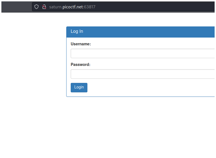Screen dimensions: 216x158
Task: Click the "Username:" field label
Action: tap(81, 44)
